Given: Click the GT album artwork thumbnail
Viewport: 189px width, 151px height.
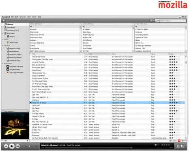Looking at the screenshot, I should tap(15, 126).
